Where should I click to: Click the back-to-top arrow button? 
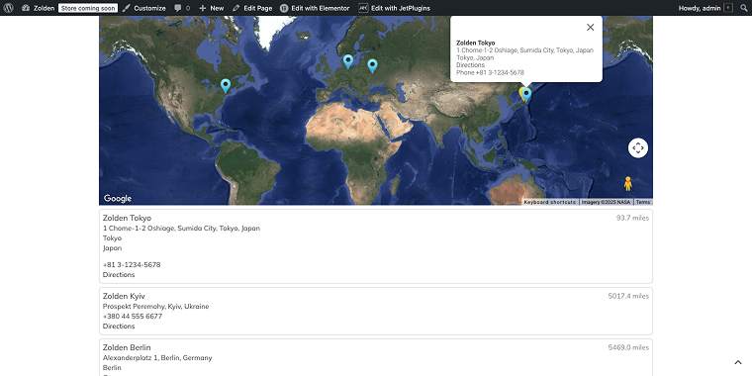point(738,362)
